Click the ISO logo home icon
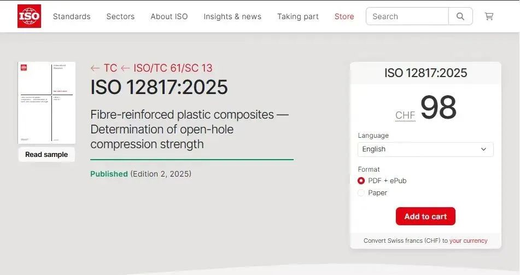This screenshot has height=275, width=520. pyautogui.click(x=29, y=16)
